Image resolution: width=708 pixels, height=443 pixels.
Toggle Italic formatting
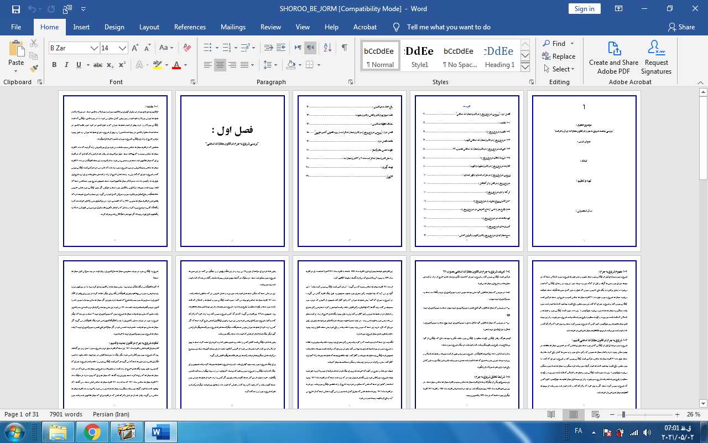click(66, 65)
